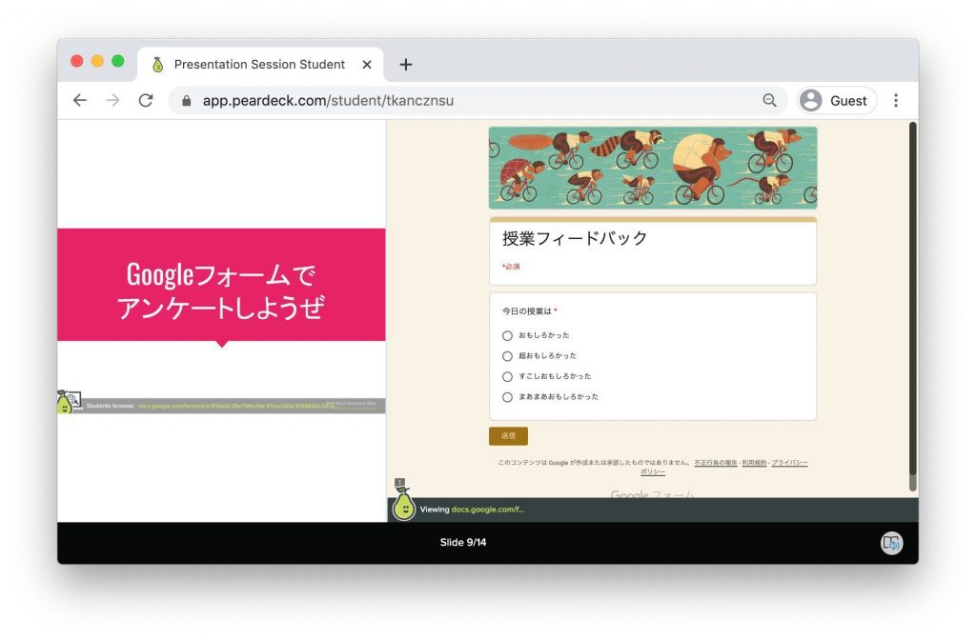The height and width of the screenshot is (640, 976).
Task: Select the おもしろかった radio option
Action: click(x=507, y=335)
